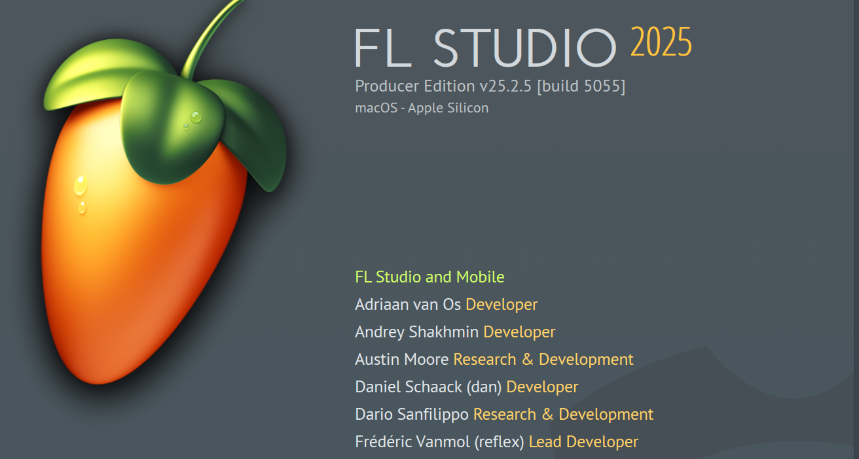Click "Producer Edition v25.2.5 [build 5055]" text

pos(490,86)
